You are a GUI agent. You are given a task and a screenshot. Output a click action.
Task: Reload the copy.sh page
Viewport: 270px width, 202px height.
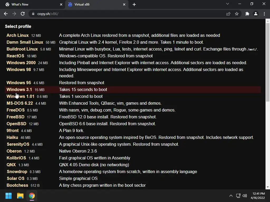click(x=23, y=14)
